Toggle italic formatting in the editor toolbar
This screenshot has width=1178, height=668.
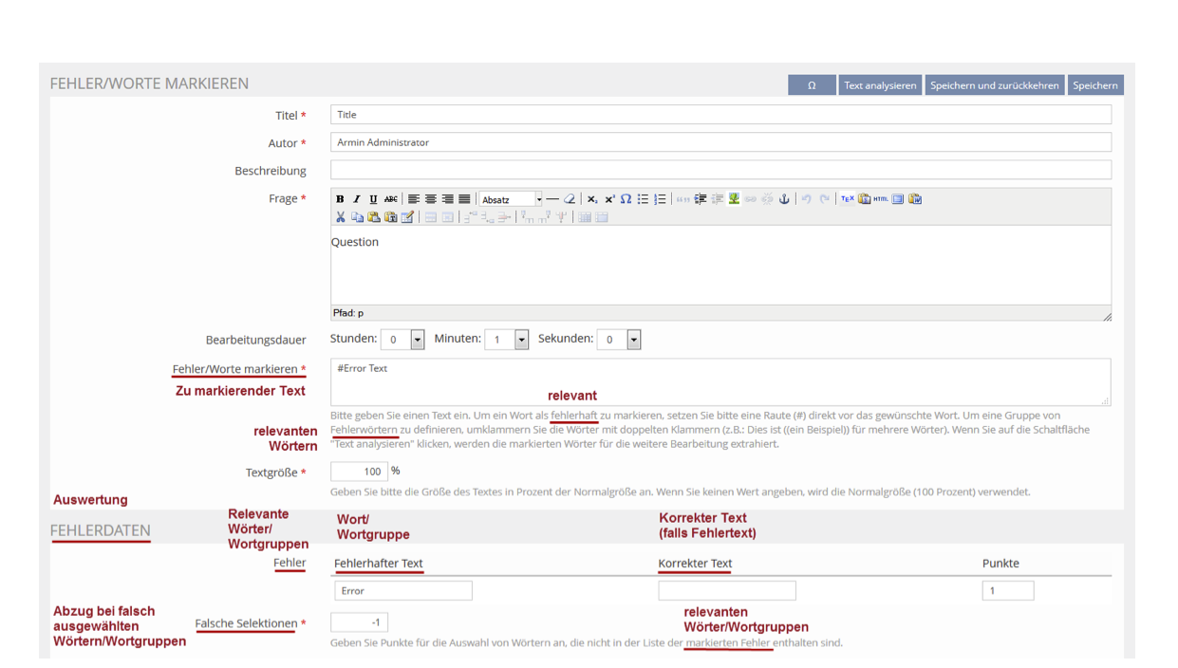(357, 199)
